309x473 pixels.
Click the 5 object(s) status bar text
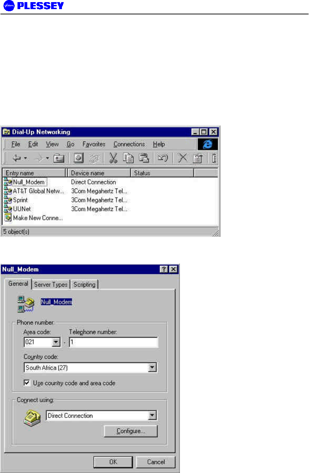click(x=16, y=232)
